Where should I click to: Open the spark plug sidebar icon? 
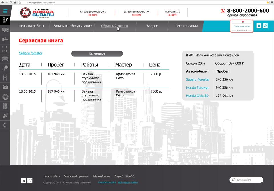click(x=5, y=116)
